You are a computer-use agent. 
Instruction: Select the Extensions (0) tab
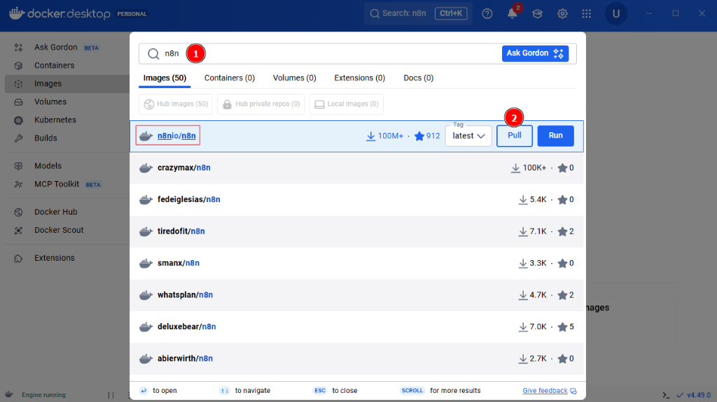359,78
